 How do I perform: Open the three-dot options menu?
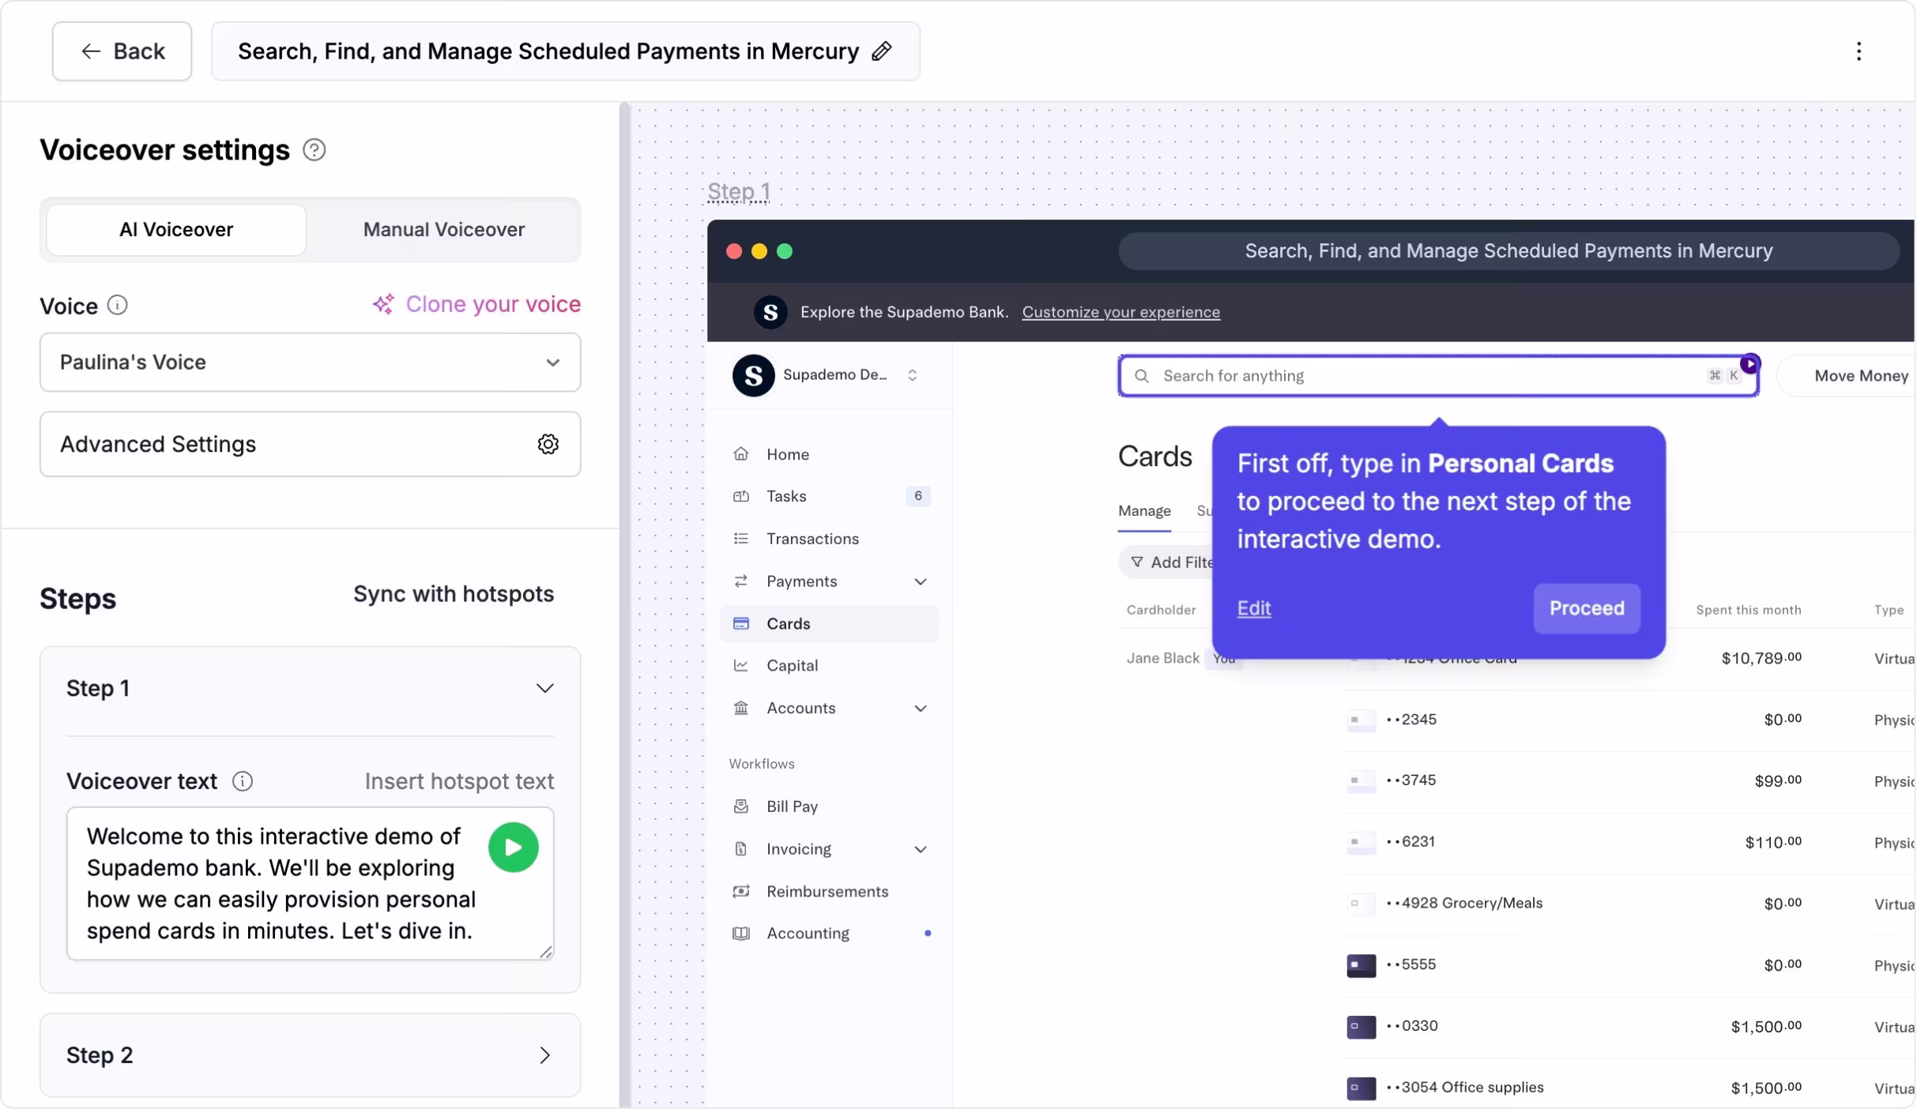[1859, 51]
